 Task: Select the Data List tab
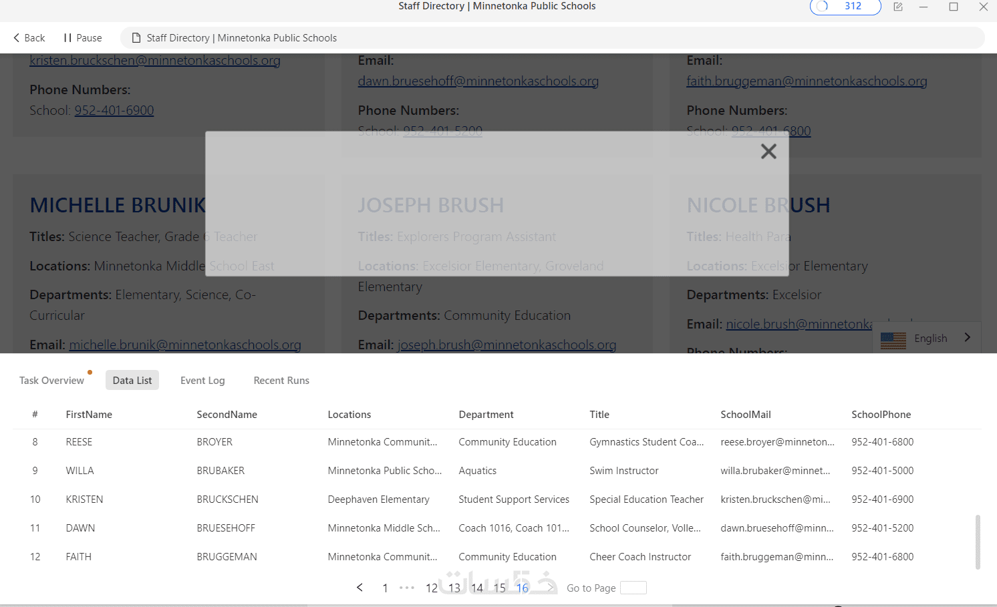pyautogui.click(x=132, y=381)
